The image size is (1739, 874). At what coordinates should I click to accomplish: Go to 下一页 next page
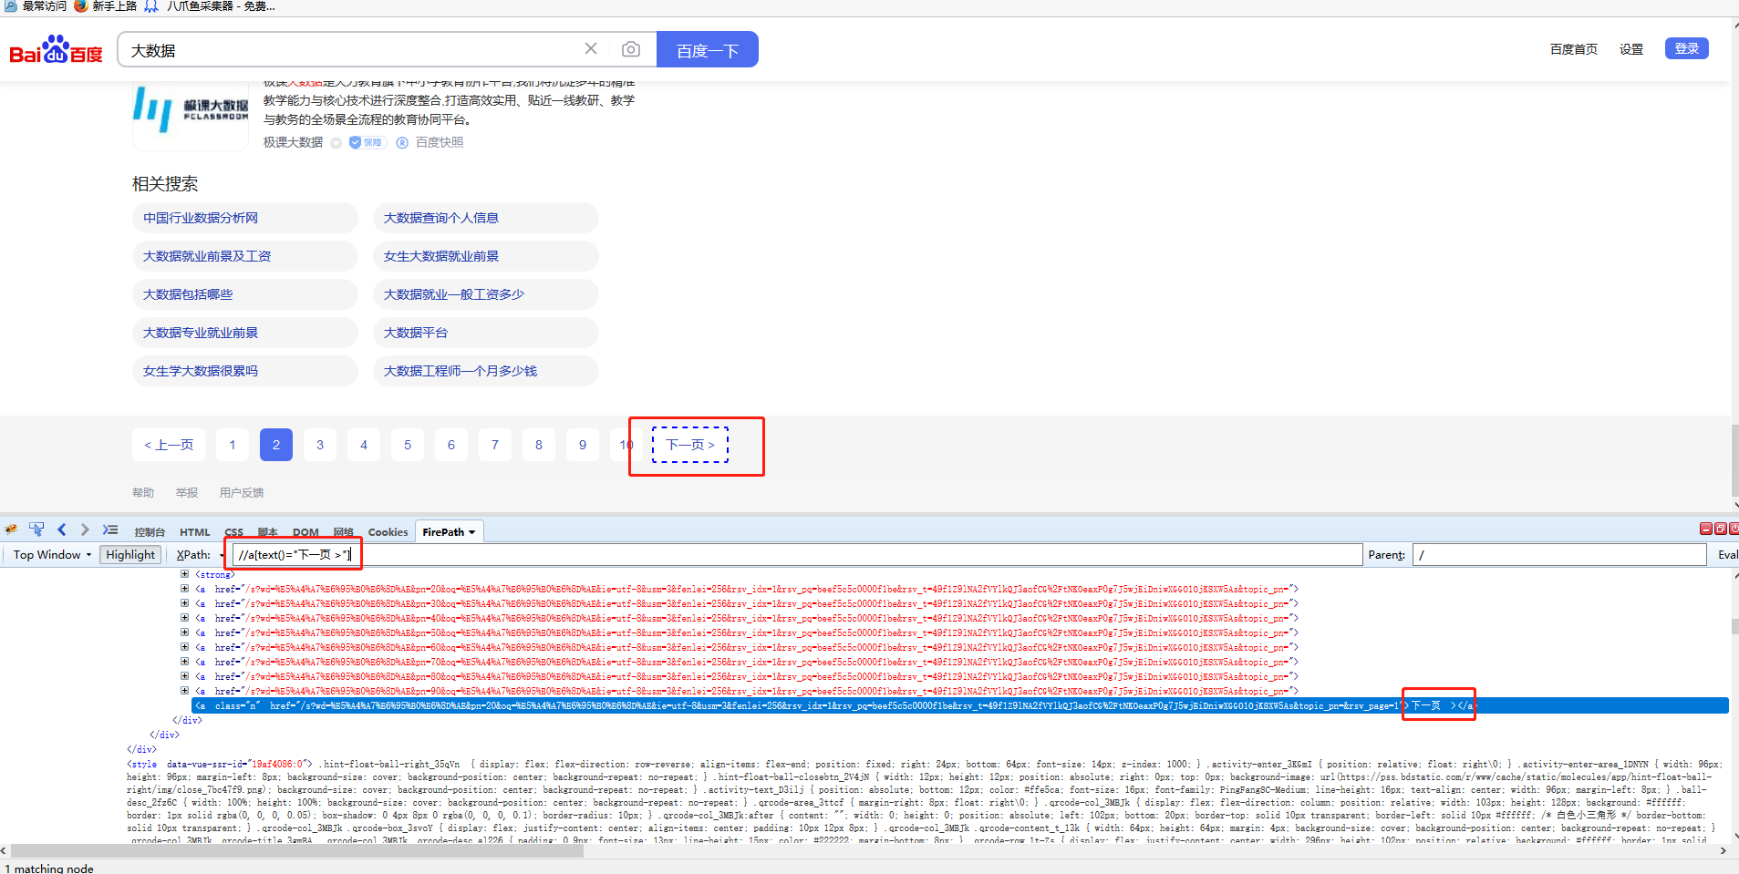[x=690, y=445]
